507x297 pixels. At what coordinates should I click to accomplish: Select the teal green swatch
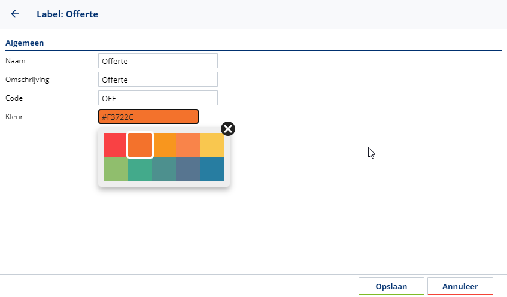click(140, 169)
